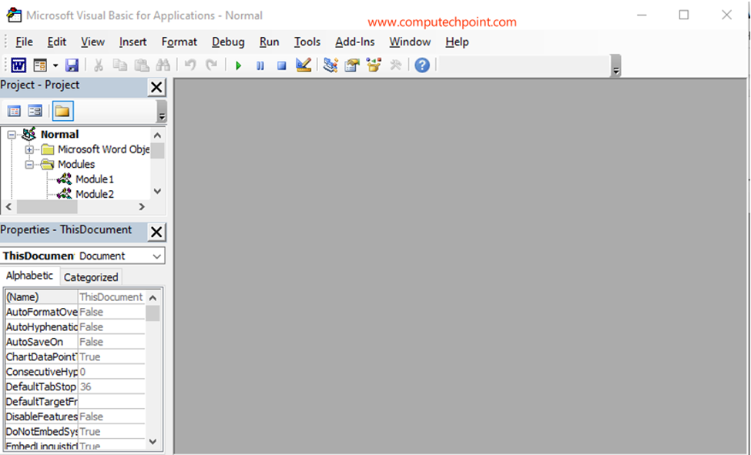Viewport: 751px width, 455px height.
Task: Switch to the Categorized tab
Action: point(91,277)
